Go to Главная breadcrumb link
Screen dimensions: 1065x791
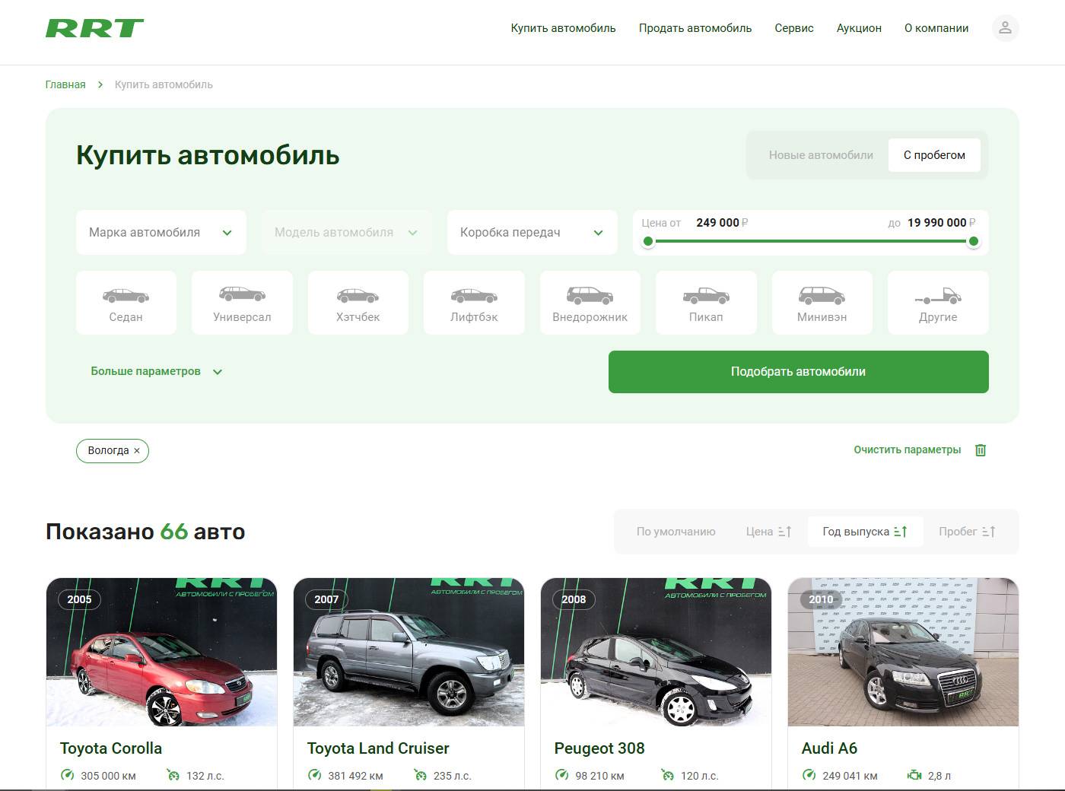pyautogui.click(x=65, y=84)
